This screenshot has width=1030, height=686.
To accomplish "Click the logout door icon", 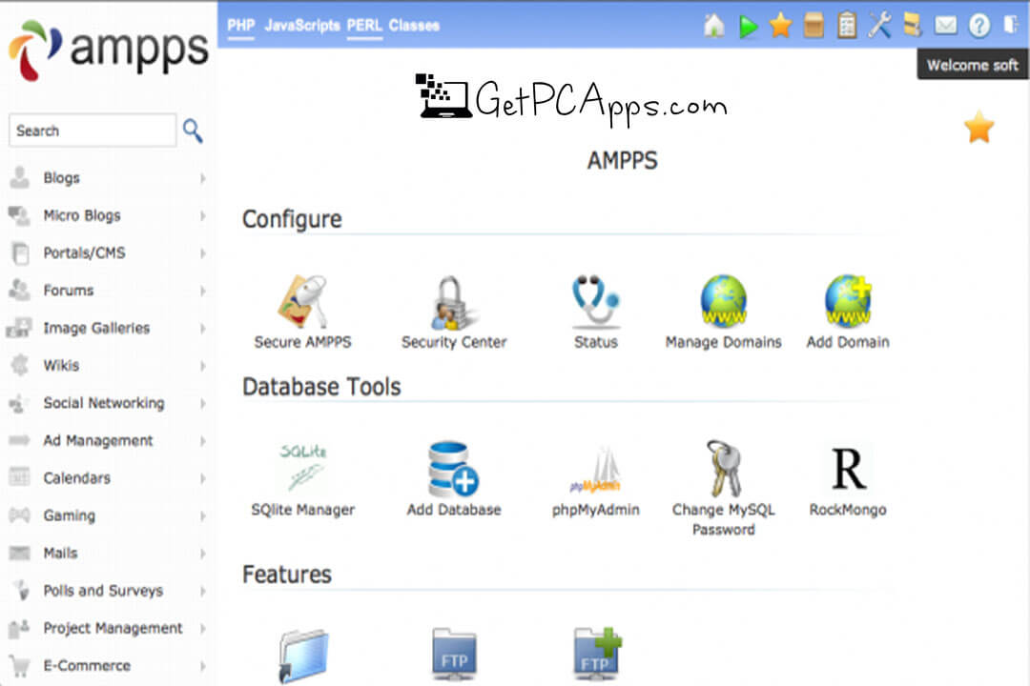I will tap(1011, 25).
